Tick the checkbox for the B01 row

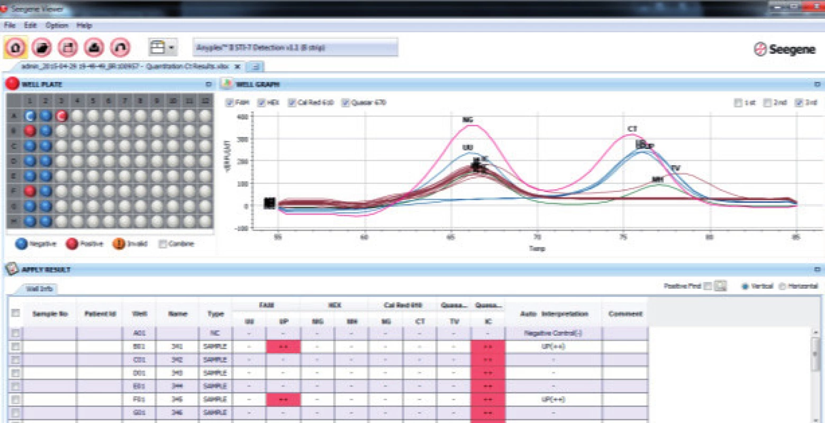click(16, 346)
